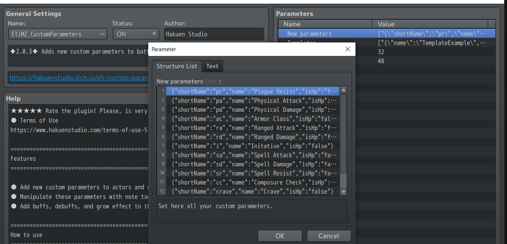Close the Parameter dialog with X

pyautogui.click(x=348, y=49)
